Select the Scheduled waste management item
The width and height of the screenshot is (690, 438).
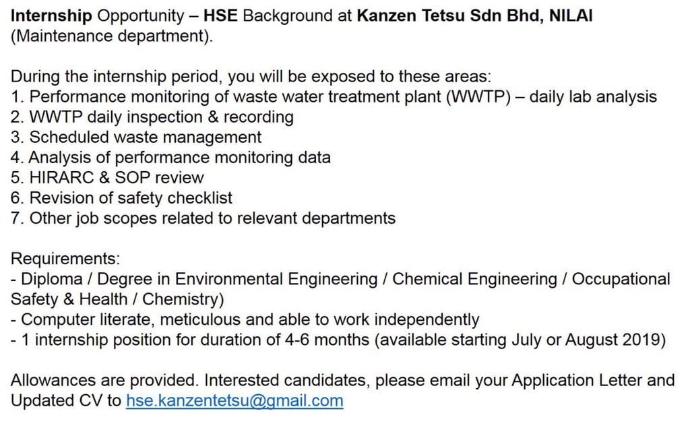click(x=136, y=137)
